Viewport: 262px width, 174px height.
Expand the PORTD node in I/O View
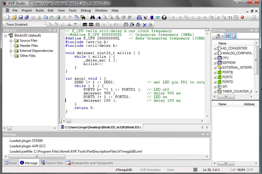[215, 82]
